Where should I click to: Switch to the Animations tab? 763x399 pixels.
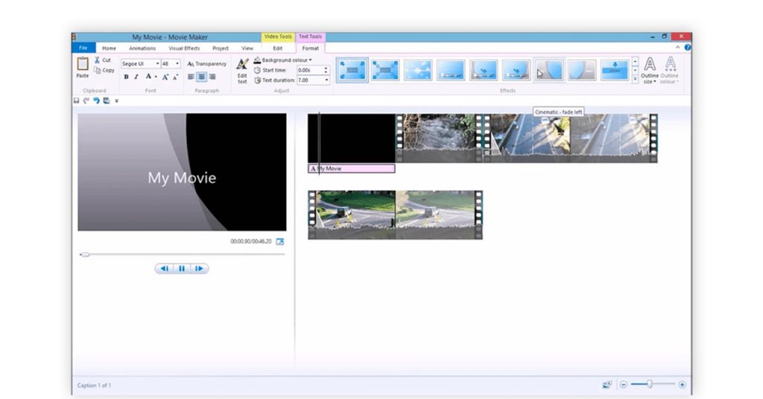(x=142, y=48)
